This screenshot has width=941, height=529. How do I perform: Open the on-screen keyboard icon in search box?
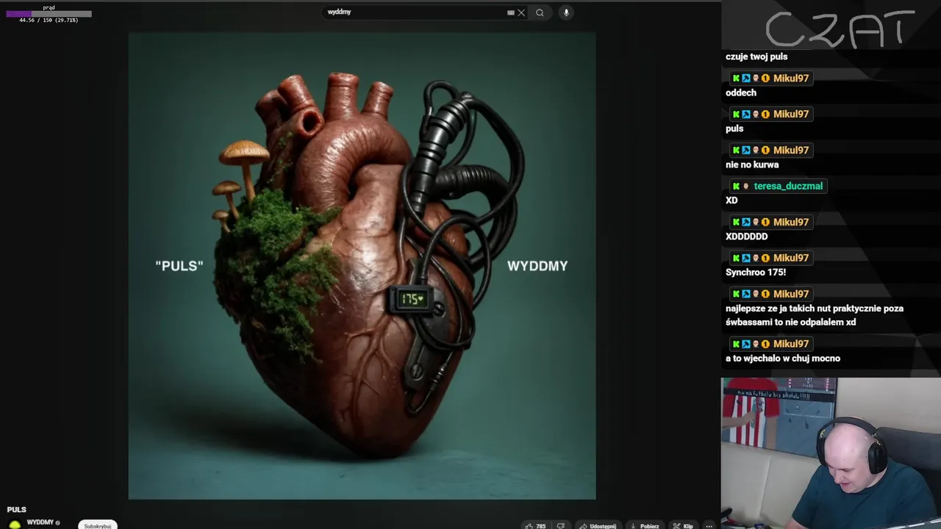[x=510, y=12]
